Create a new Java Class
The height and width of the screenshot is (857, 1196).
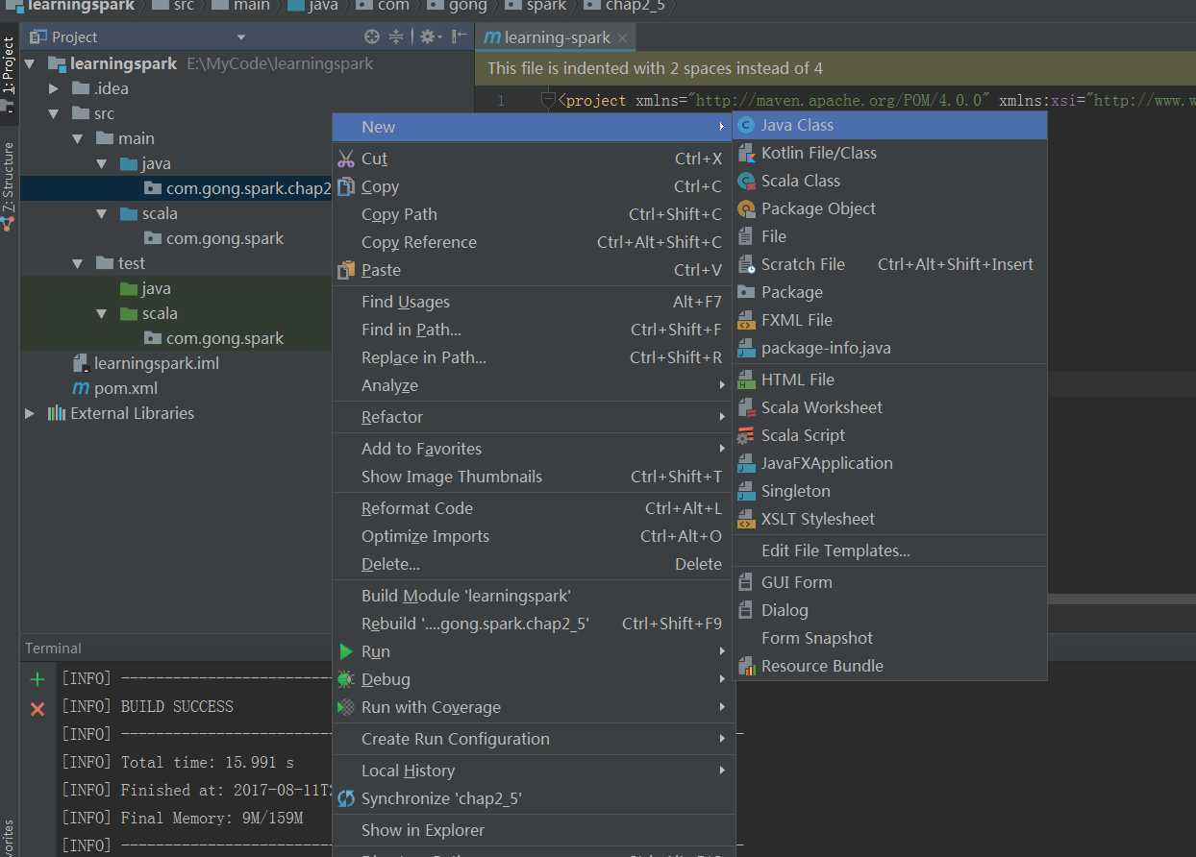889,125
